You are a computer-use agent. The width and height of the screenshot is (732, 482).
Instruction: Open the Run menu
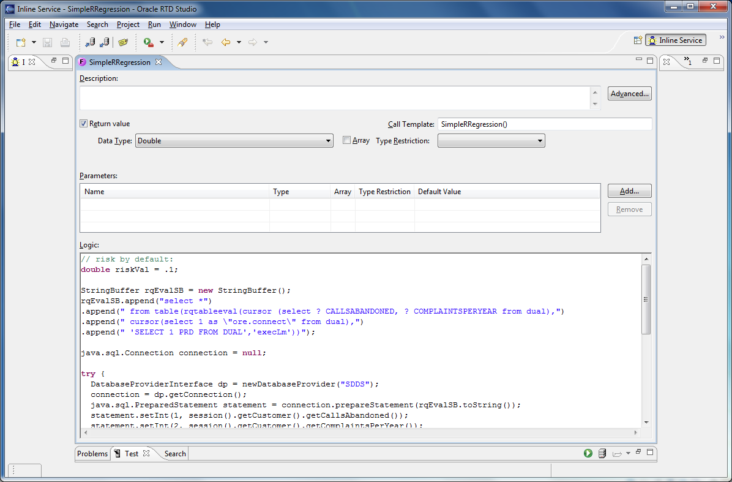click(x=154, y=24)
